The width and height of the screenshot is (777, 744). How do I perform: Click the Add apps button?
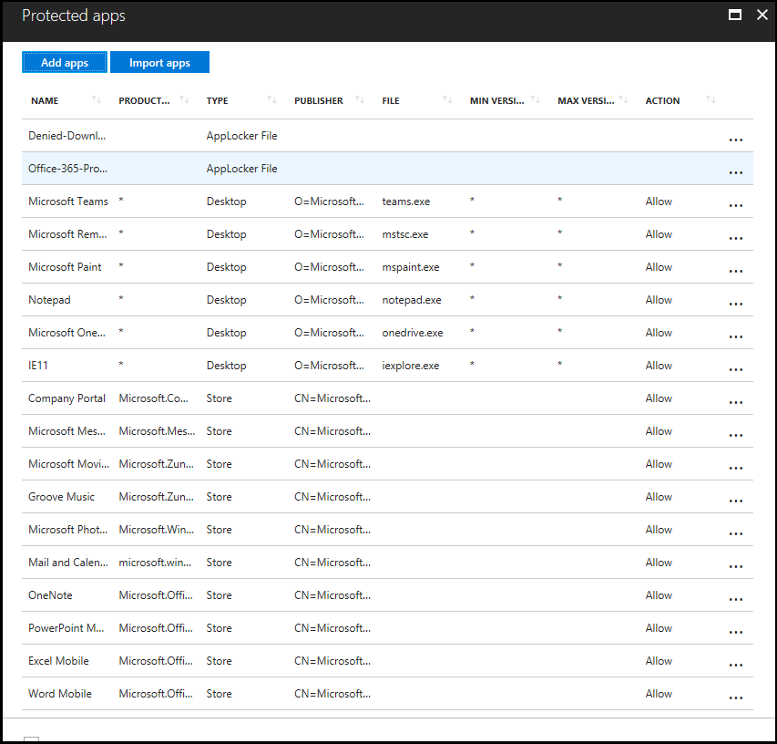[65, 62]
